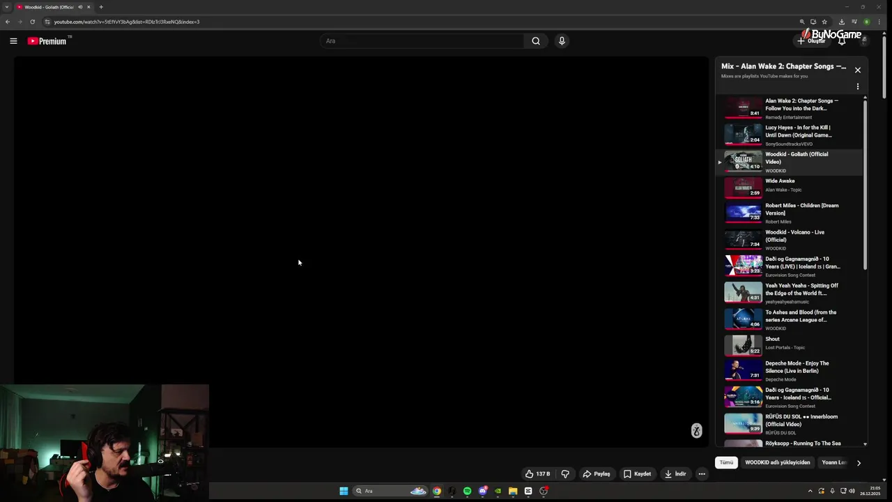Bookmark this page with the star

pos(824,22)
